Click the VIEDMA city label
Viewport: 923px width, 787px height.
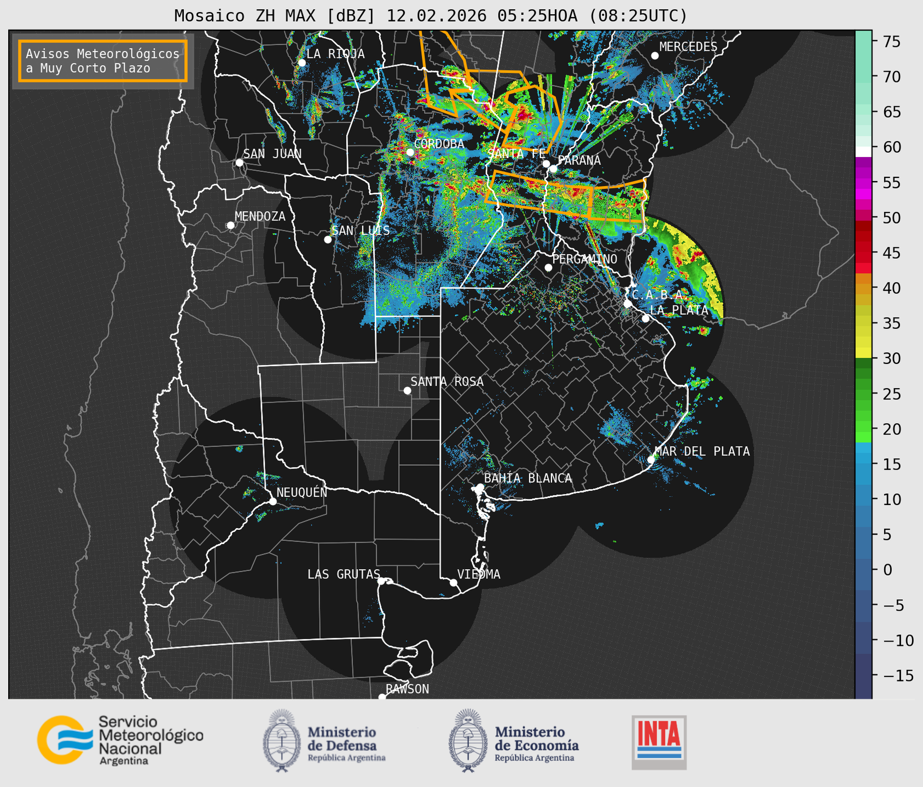coord(479,574)
